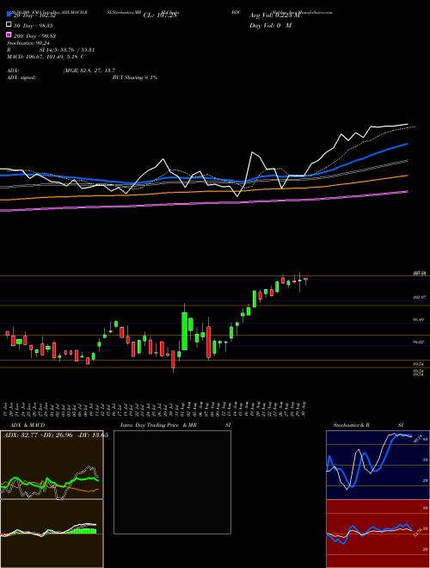Click the CL closing price value
The height and width of the screenshot is (568, 430).
160,15
